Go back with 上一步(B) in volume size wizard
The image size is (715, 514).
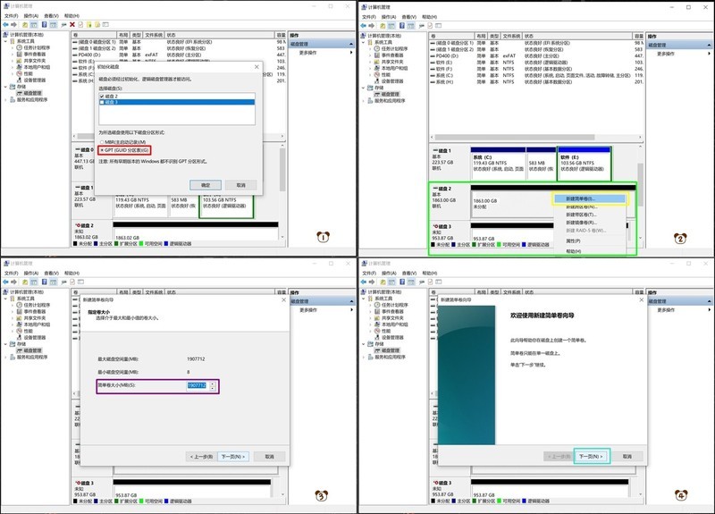202,457
